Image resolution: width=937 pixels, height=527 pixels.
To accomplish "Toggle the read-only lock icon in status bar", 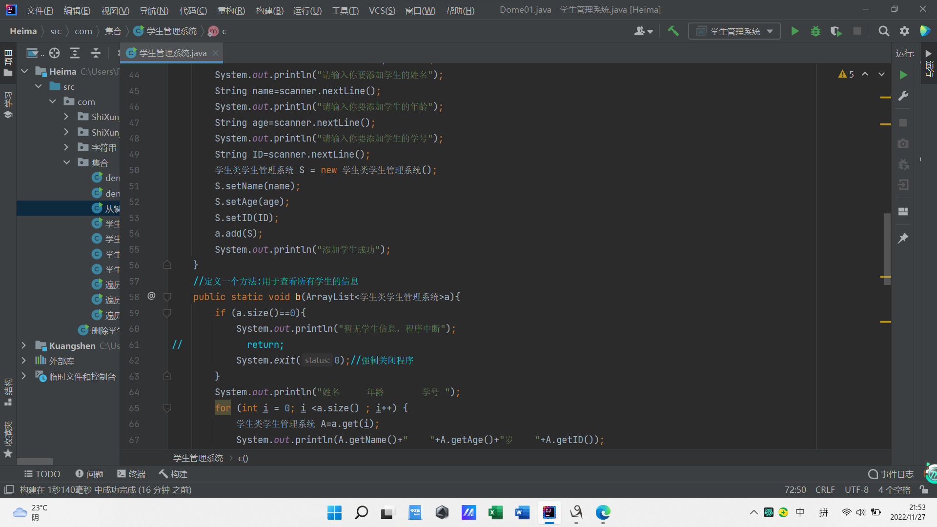I will coord(924,489).
